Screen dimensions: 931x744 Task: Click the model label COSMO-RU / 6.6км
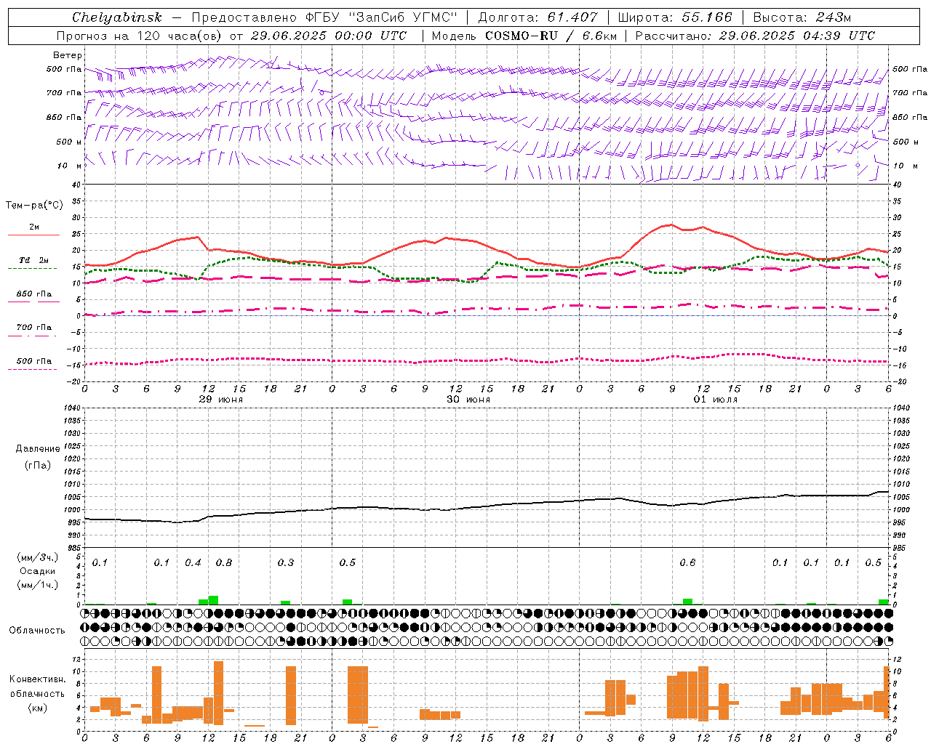click(551, 36)
